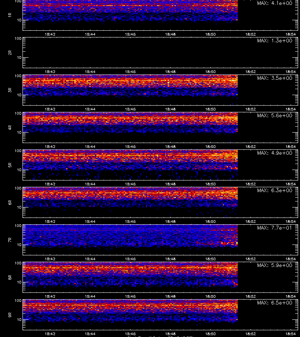Screen dimensions: 300x337
Task: Click the 18:46 tick label under panel 9R
Action: [x=130, y=334]
